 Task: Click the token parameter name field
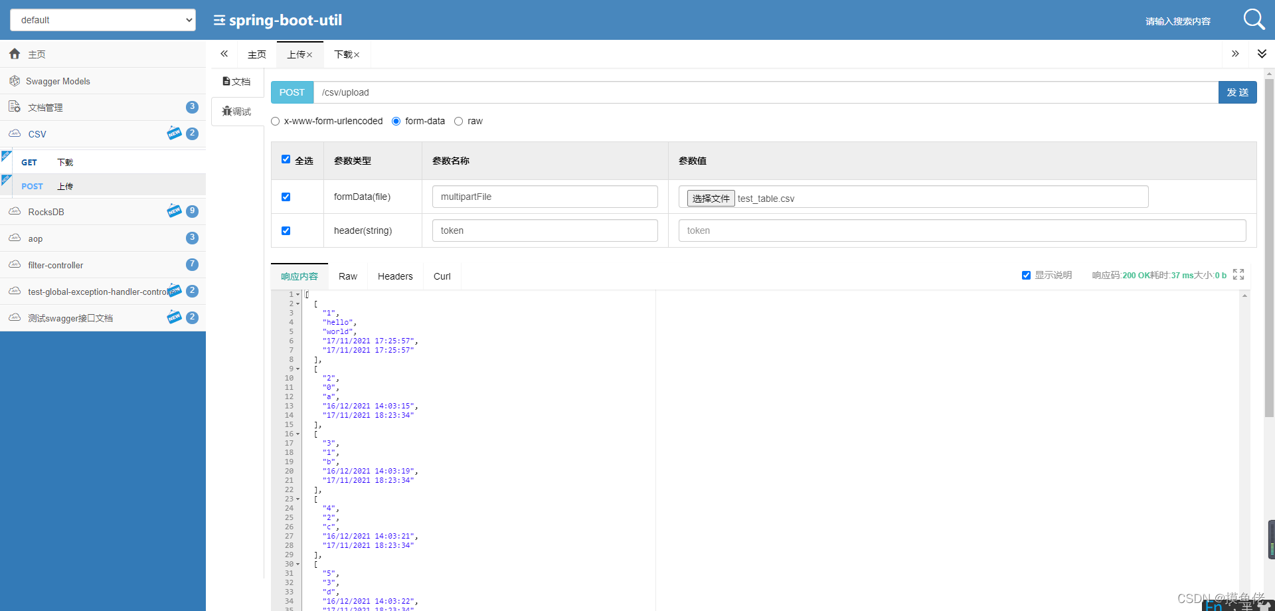click(545, 230)
